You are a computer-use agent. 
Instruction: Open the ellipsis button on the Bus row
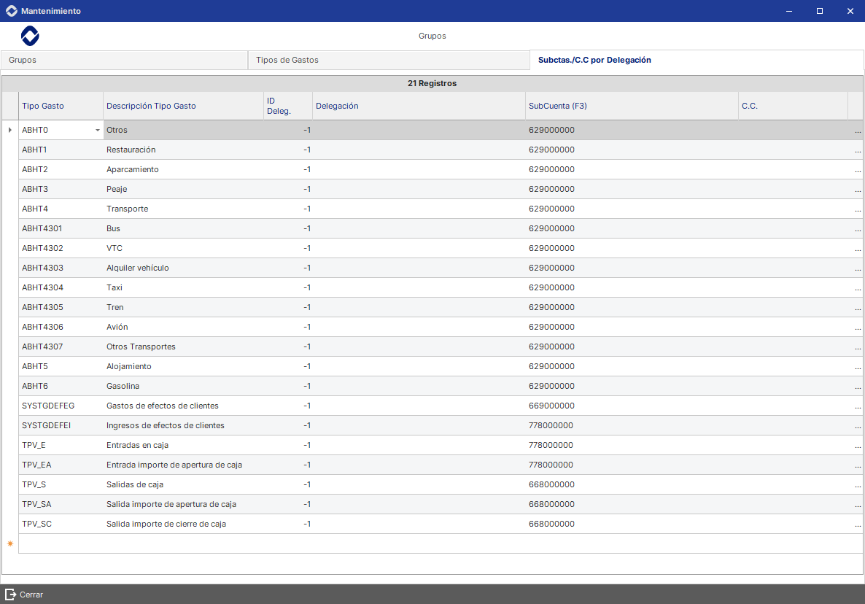pos(857,229)
